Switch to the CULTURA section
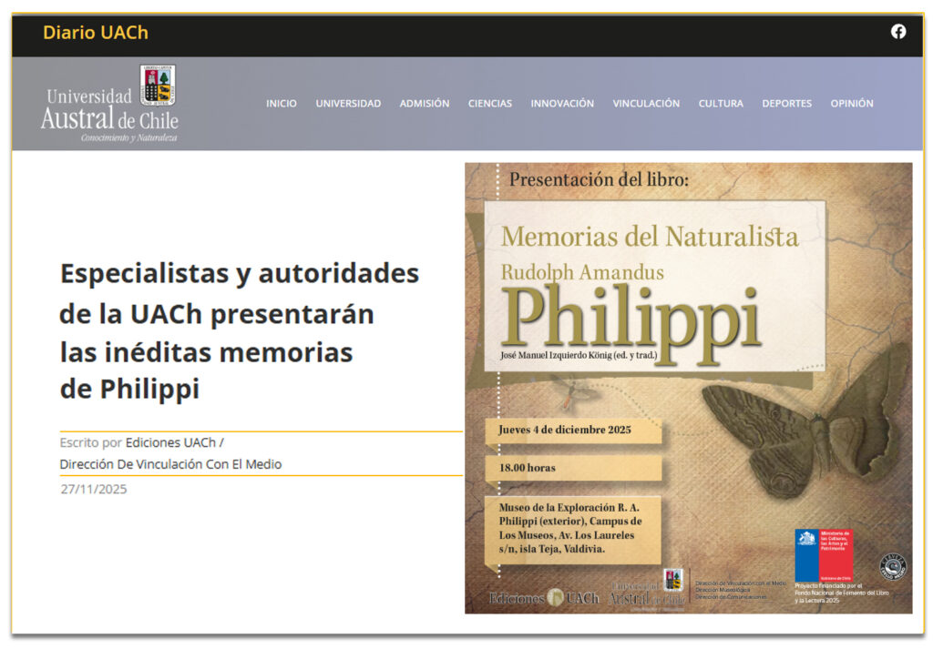The height and width of the screenshot is (649, 933). coord(720,104)
